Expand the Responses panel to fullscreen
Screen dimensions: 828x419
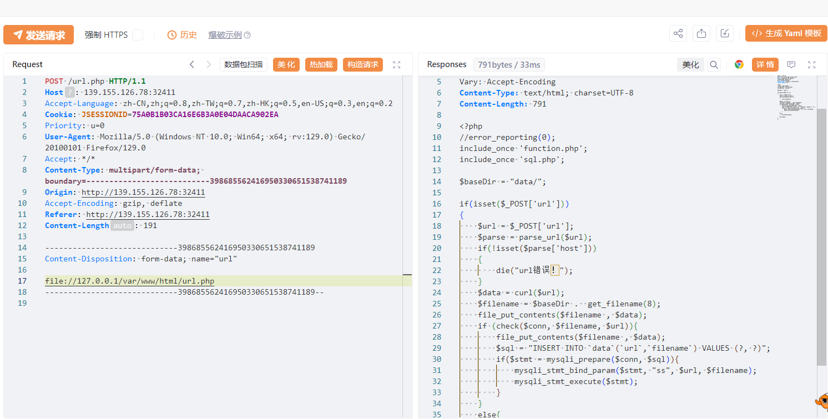coord(812,64)
